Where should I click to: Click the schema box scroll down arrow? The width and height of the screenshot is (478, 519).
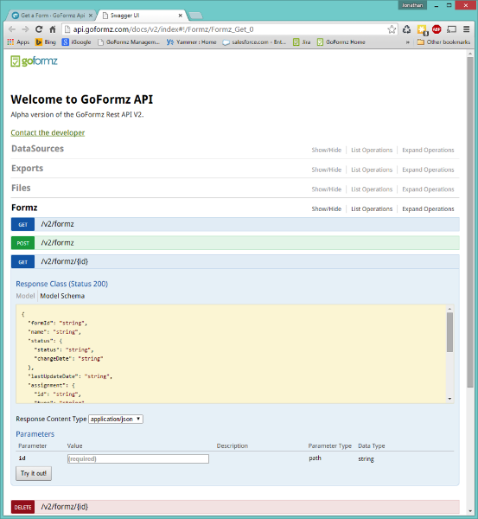point(449,399)
